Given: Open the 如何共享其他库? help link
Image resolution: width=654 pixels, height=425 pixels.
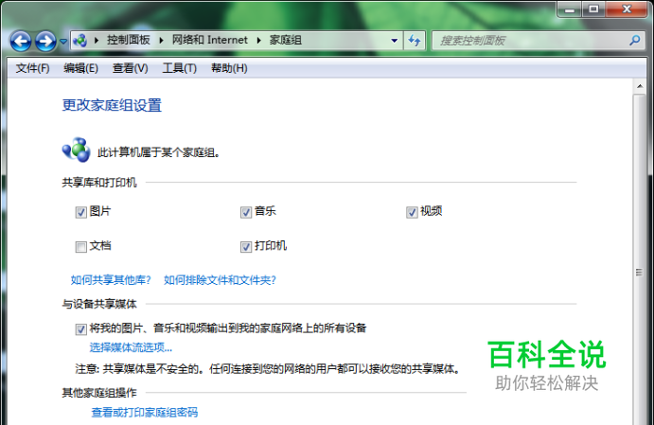Looking at the screenshot, I should (x=111, y=280).
